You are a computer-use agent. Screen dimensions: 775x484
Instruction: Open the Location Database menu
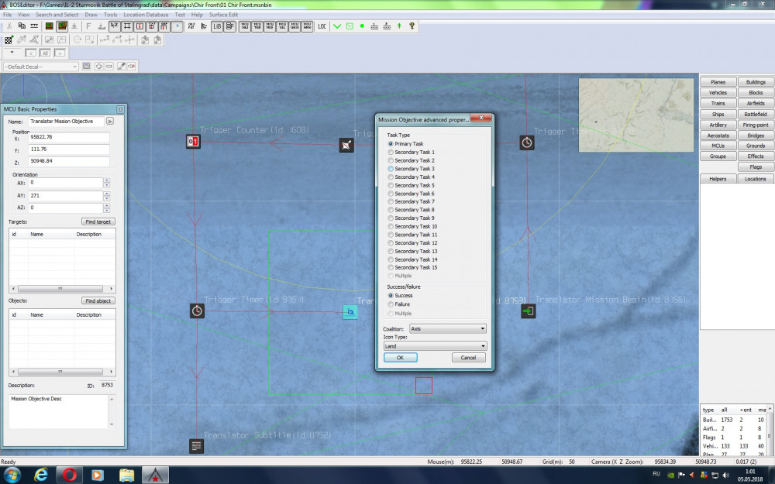click(x=146, y=15)
